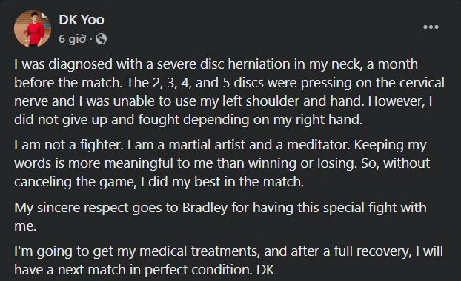
Task: Click the line starting "I am not a fighter"
Action: point(220,145)
